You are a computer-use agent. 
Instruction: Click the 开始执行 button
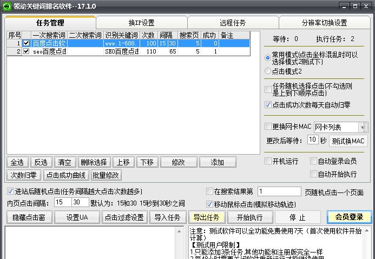tap(250, 217)
